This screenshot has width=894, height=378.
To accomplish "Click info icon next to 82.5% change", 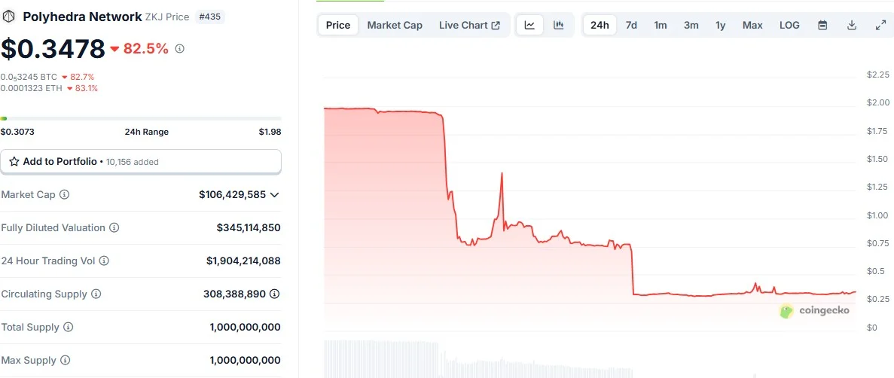I will click(x=179, y=49).
